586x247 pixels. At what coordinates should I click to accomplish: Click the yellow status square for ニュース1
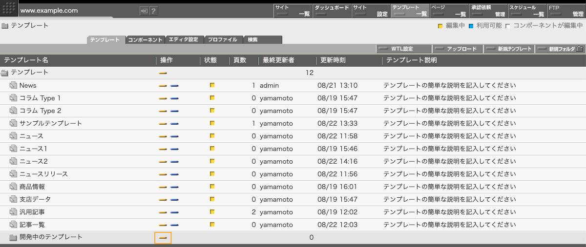tap(212, 149)
